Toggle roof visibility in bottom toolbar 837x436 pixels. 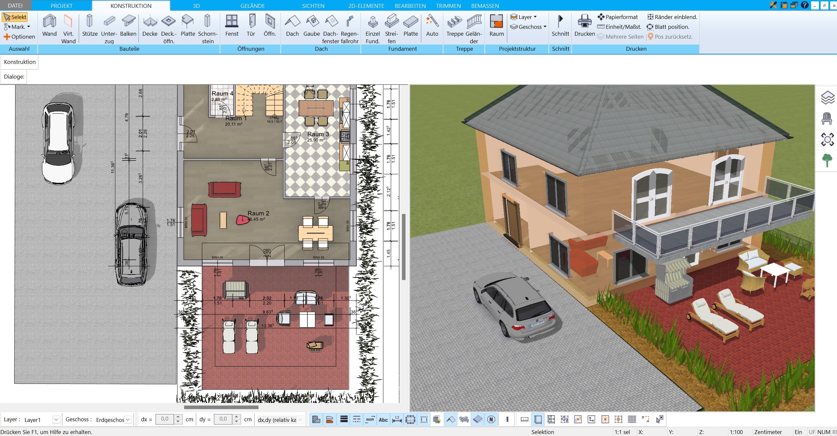(x=451, y=419)
